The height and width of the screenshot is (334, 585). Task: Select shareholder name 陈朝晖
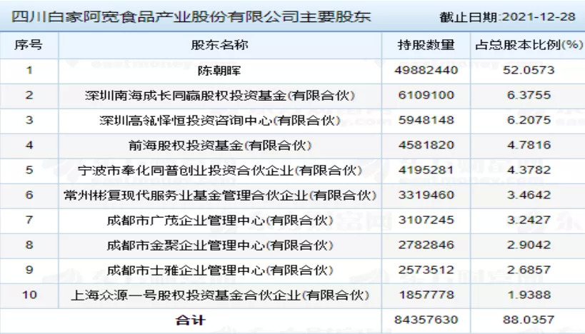click(x=219, y=70)
